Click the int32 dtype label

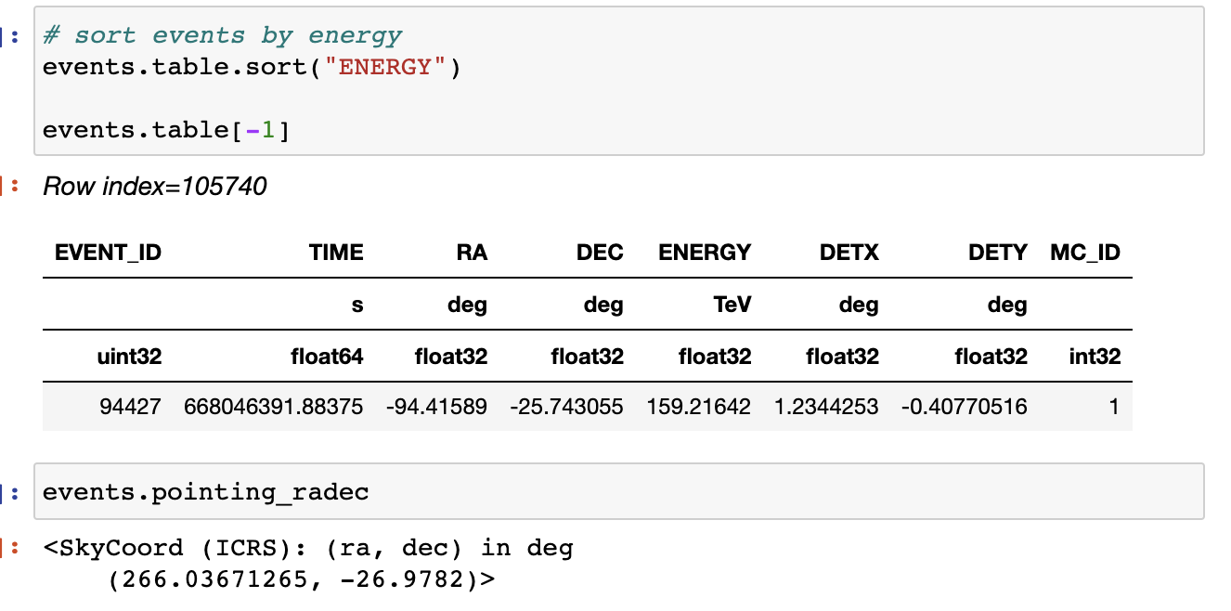1095,357
